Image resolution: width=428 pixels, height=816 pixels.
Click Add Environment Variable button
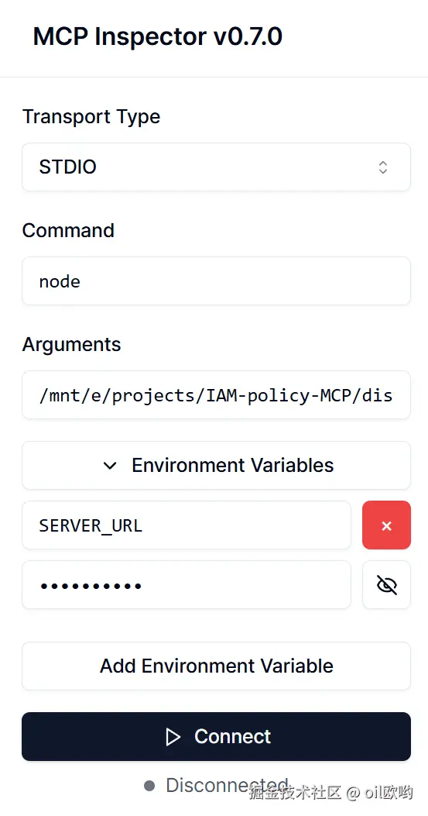[x=216, y=666]
